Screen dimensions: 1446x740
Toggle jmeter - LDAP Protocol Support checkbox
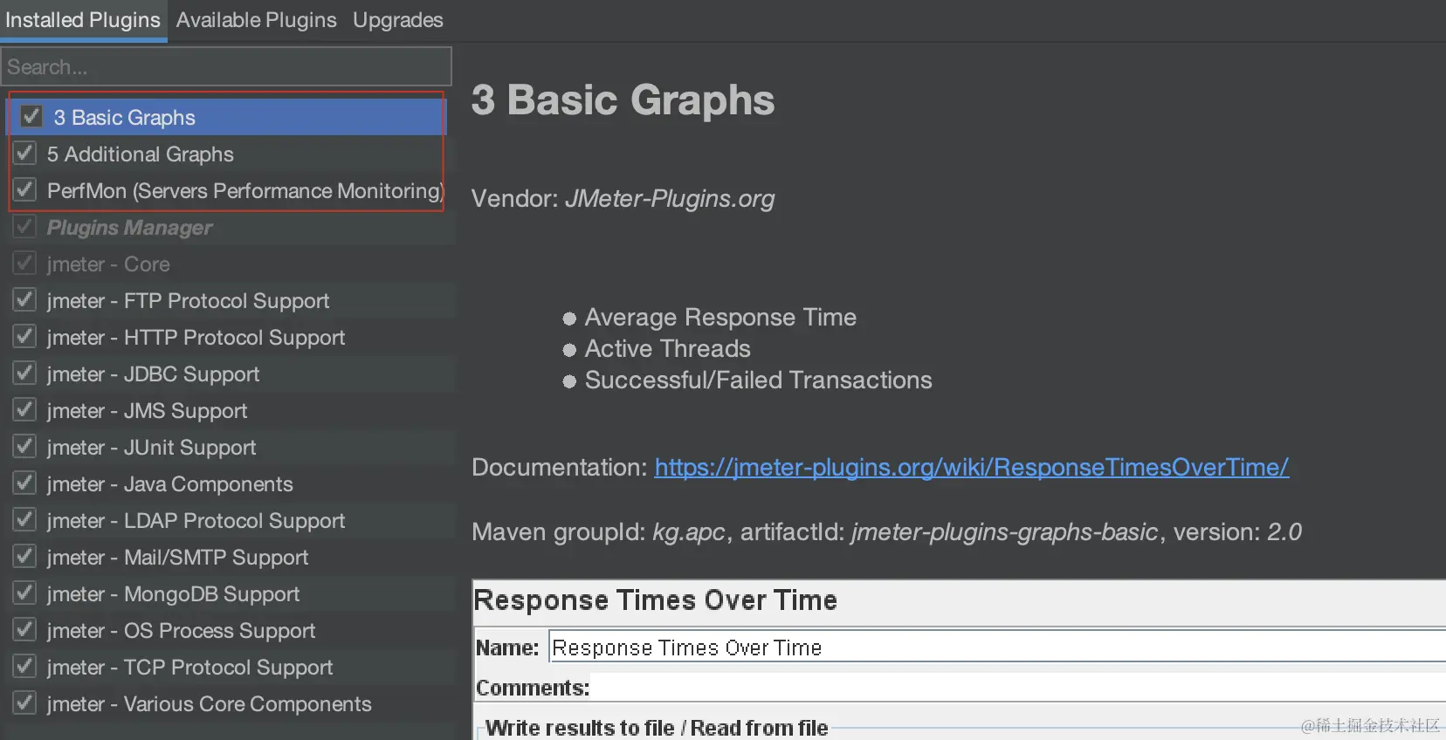[x=24, y=519]
